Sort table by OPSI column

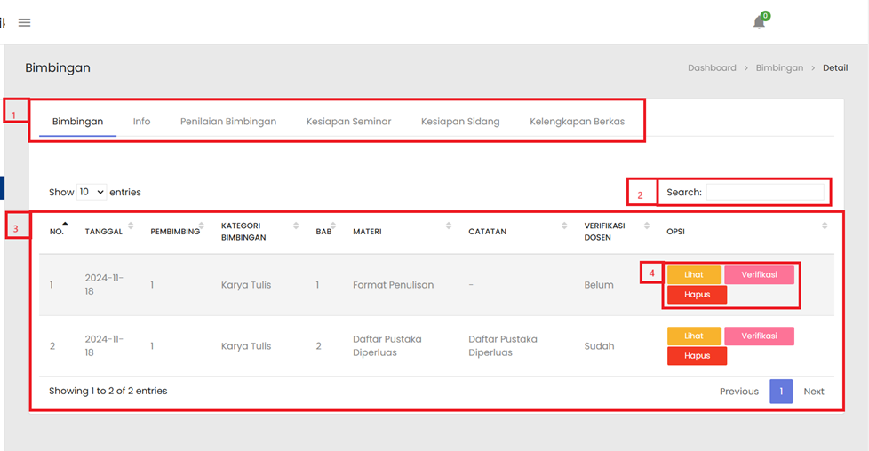click(825, 225)
